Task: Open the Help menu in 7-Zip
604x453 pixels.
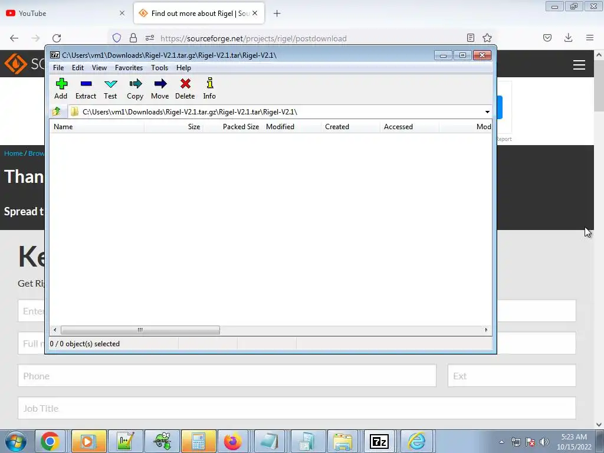Action: point(184,68)
